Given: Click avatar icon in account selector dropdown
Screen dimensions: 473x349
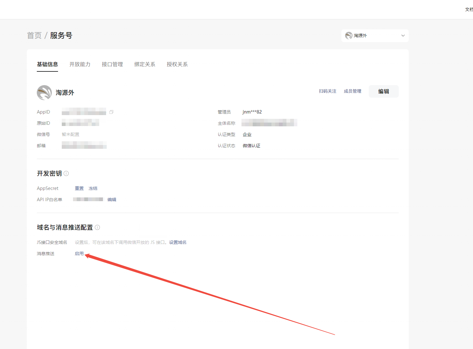Looking at the screenshot, I should pos(349,36).
